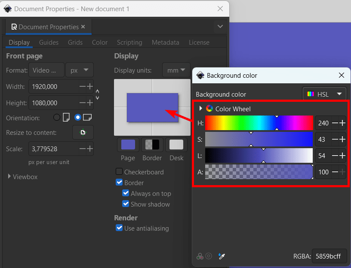Screen dimensions: 351x268
Task: Select the landscape orientation radio button
Action: click(78, 117)
